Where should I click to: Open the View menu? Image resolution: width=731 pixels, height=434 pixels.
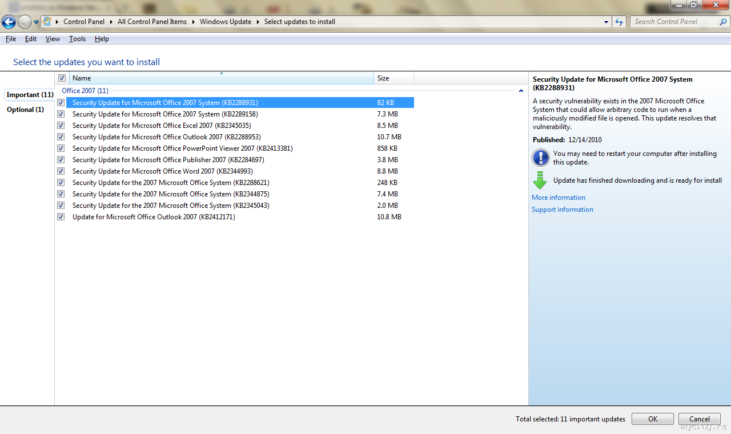tap(53, 39)
